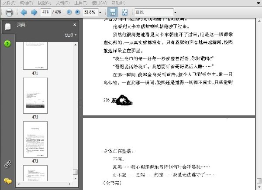Close the document with top-right X
The width and height of the screenshot is (262, 190).
pyautogui.click(x=258, y=3)
